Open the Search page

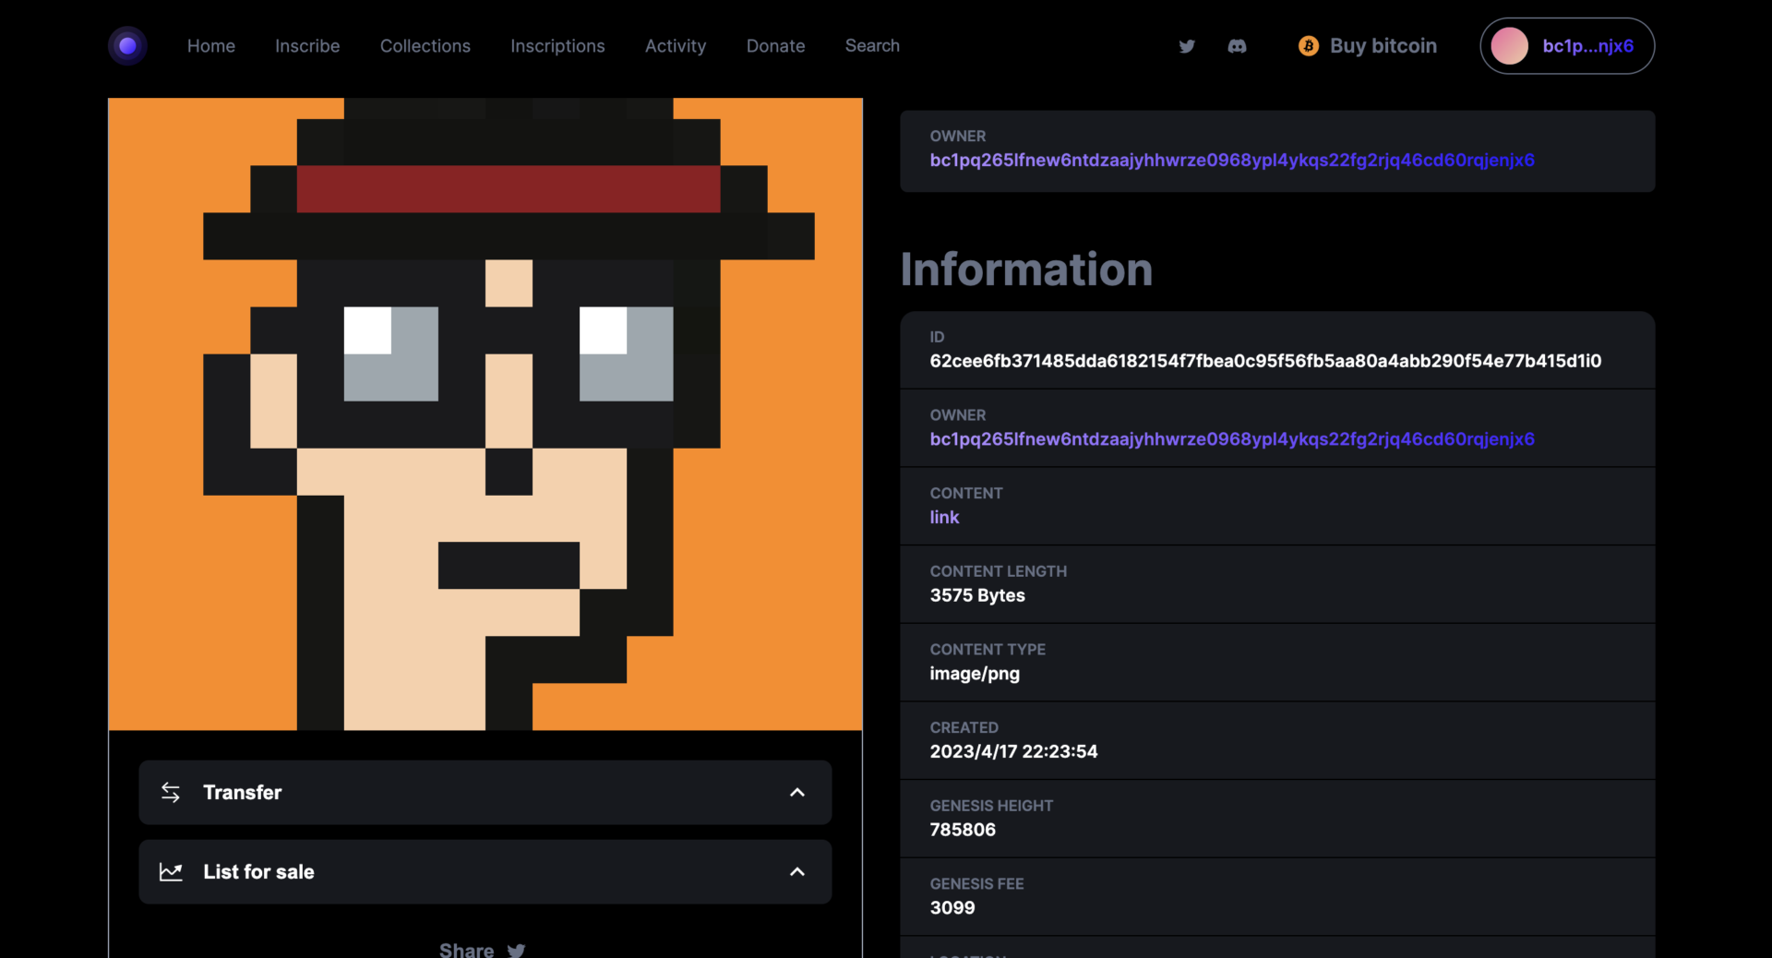coord(872,46)
